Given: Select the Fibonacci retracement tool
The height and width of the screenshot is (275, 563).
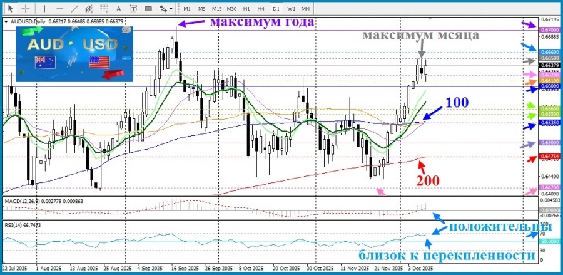Looking at the screenshot, I should (104, 8).
